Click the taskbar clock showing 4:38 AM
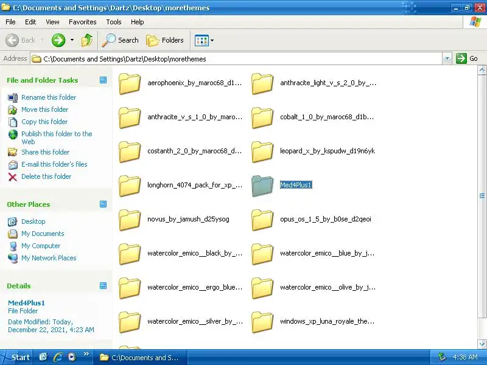 coord(465,357)
